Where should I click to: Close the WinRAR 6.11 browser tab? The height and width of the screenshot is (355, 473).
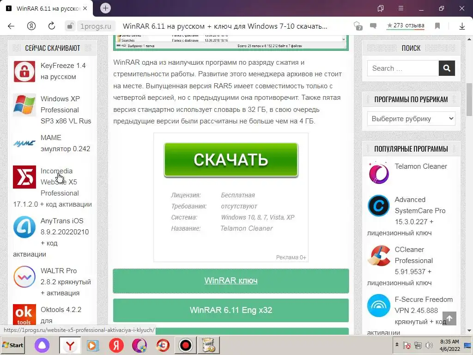(x=85, y=8)
